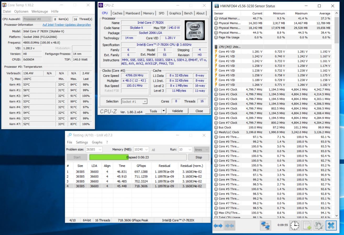This screenshot has height=235, width=344.
Task: Open the arrow dropdown beside CPU-Z Tools
Action: pyautogui.click(x=164, y=111)
